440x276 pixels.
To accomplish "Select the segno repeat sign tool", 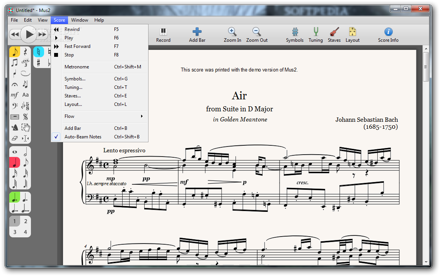I will tap(25, 117).
